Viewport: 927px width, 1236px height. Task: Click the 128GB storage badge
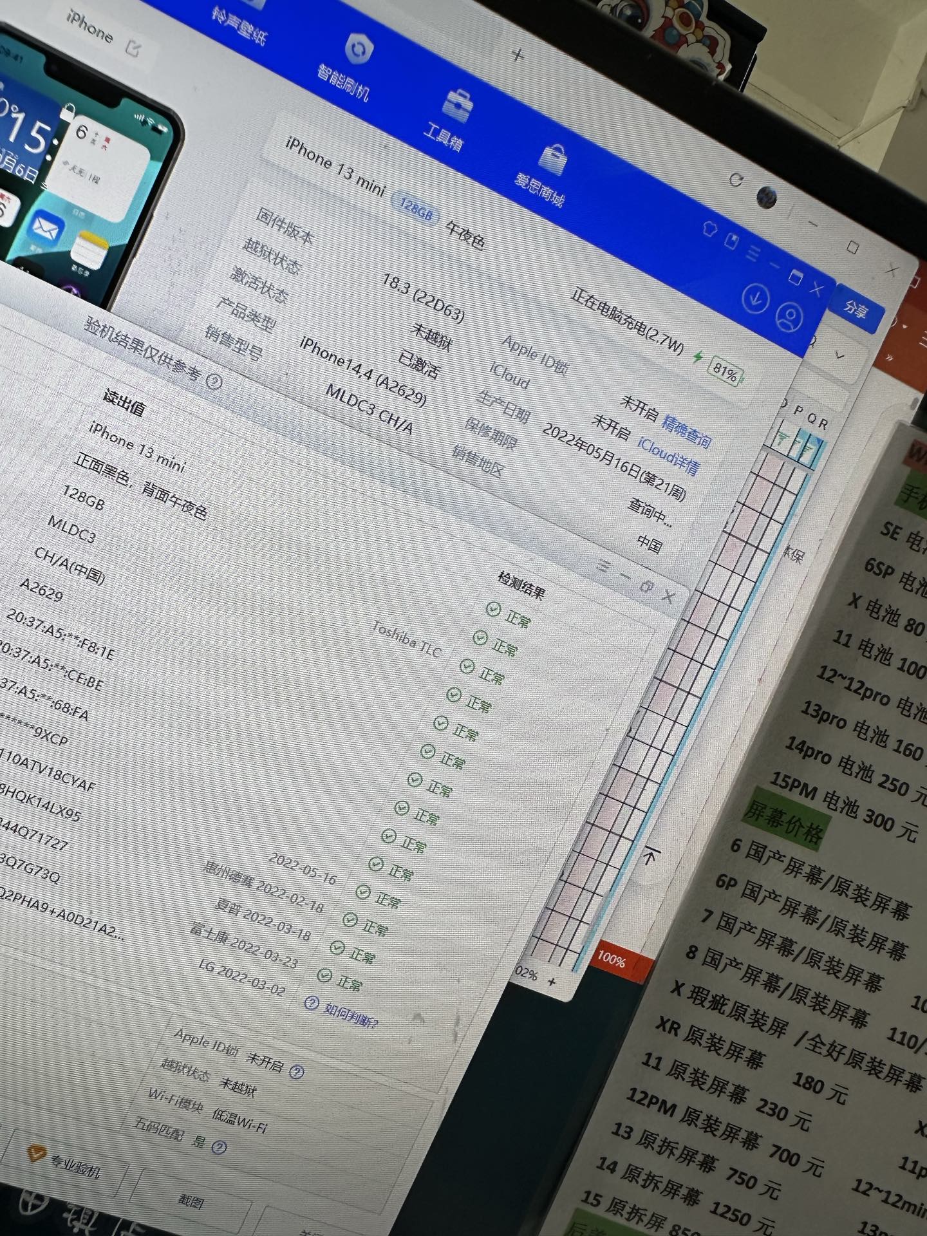click(x=415, y=210)
